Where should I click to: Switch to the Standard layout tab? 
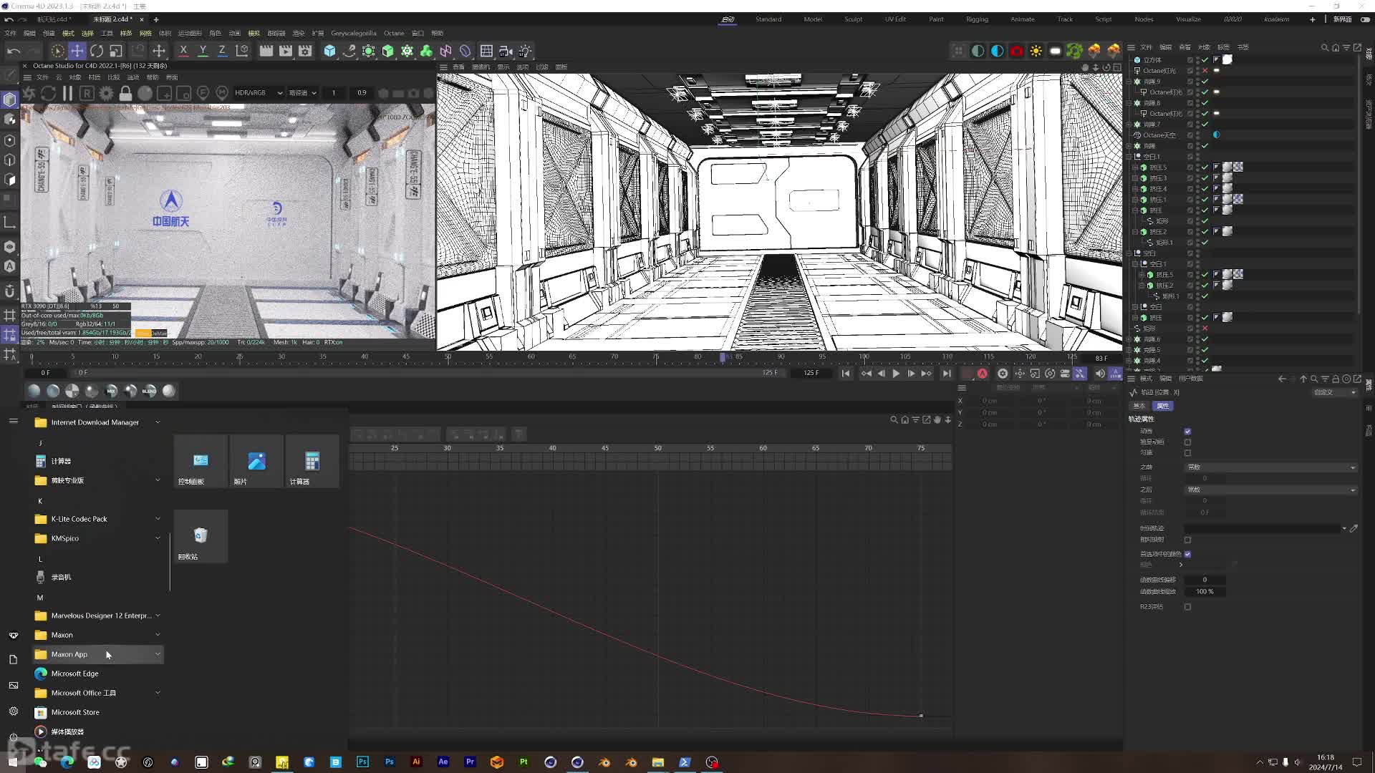coord(768,19)
